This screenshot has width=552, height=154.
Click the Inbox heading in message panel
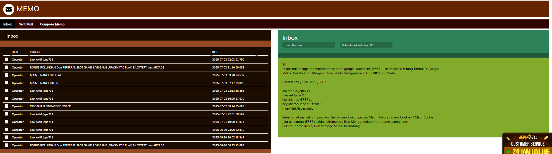click(x=290, y=38)
